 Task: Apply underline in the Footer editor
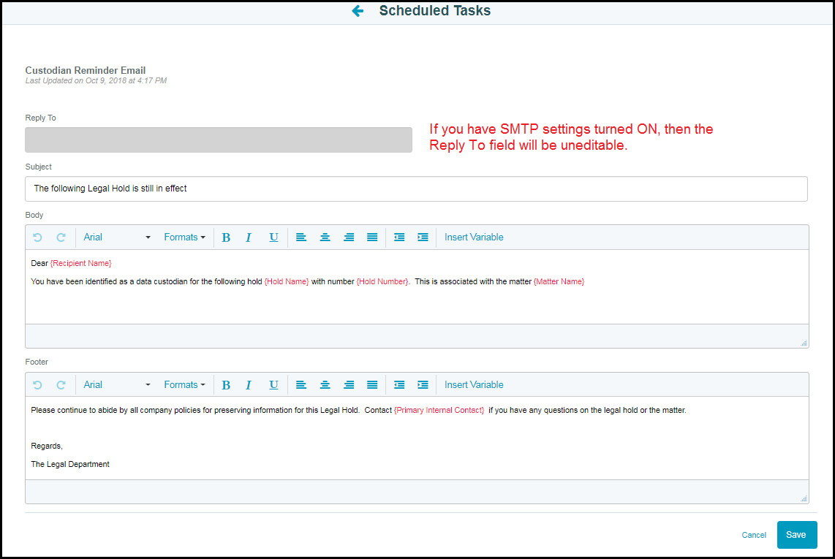click(x=273, y=385)
